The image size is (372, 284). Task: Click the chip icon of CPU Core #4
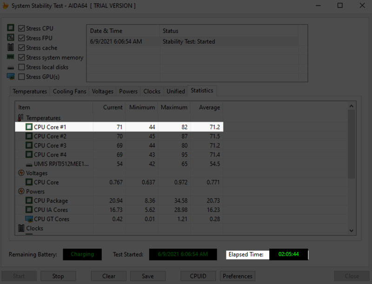[29, 155]
